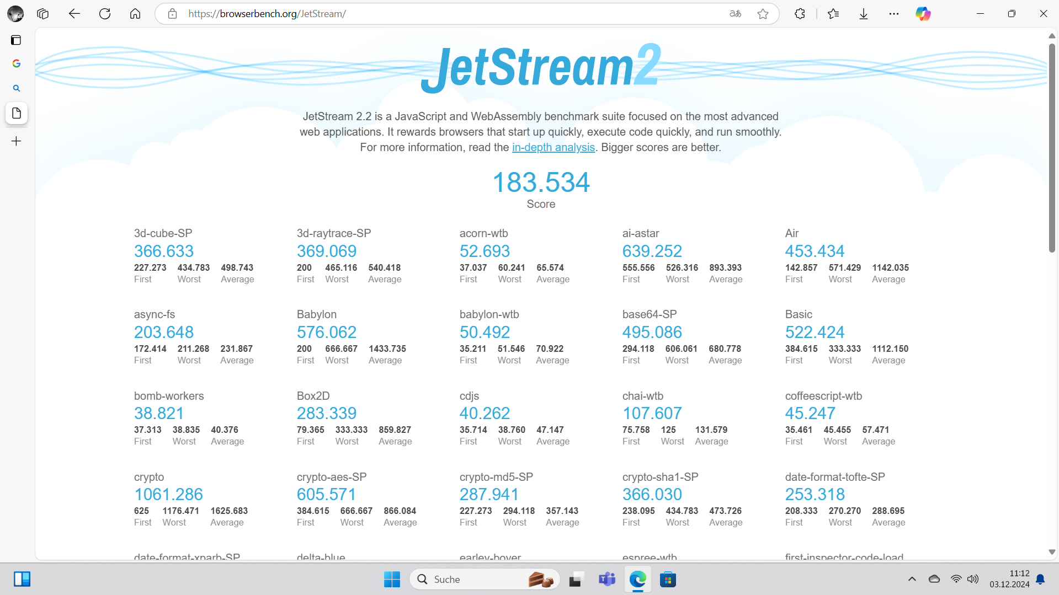
Task: Select the coffeescript-wtb score 45.247
Action: pos(810,414)
